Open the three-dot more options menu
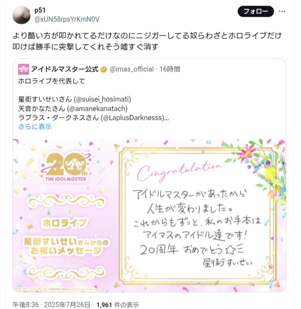Image resolution: width=301 pixels, height=309 pixels. 282,11
